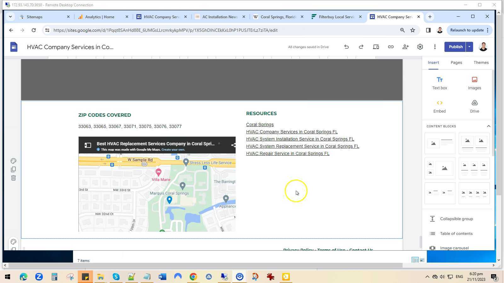Insert content from Drive
The width and height of the screenshot is (504, 283).
click(x=474, y=106)
